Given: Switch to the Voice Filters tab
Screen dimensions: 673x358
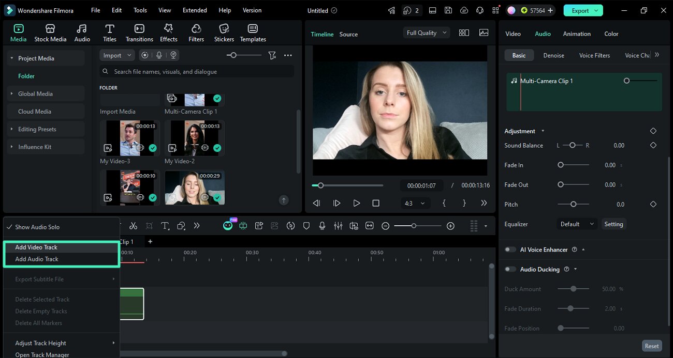Looking at the screenshot, I should 594,55.
